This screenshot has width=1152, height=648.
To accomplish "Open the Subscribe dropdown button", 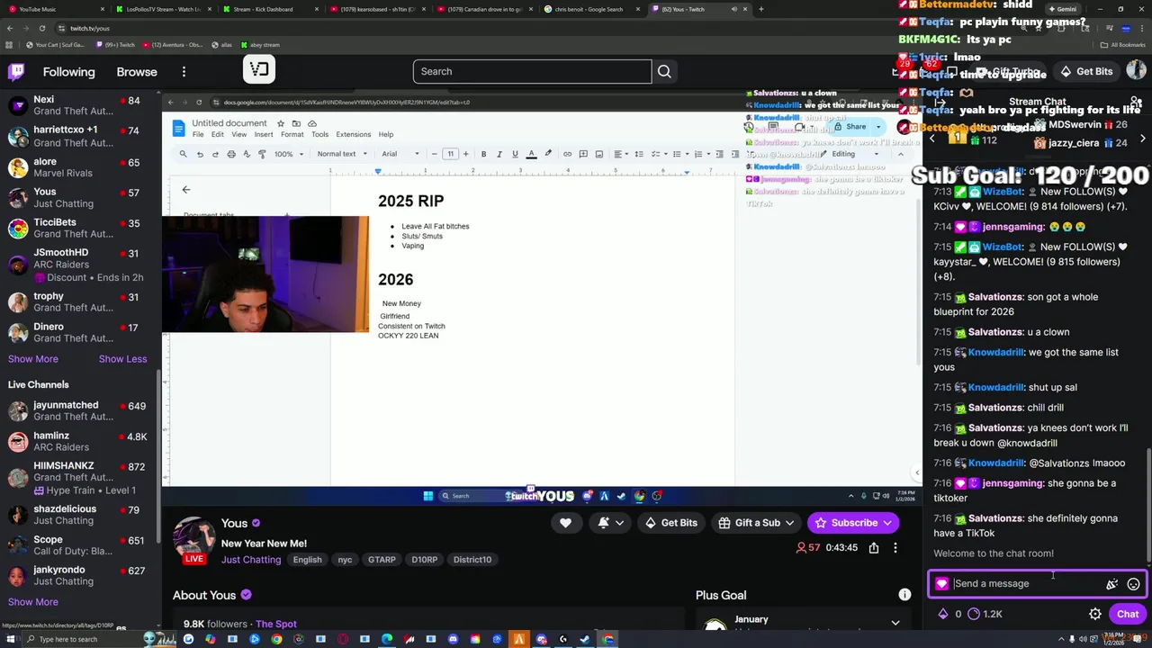I will pyautogui.click(x=854, y=523).
